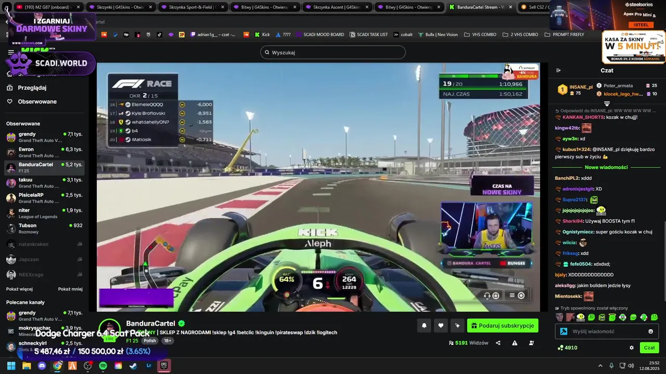Screen dimensions: 666x374
Task: Click the first green emote in quick emotes row
Action: [x=591, y=317]
